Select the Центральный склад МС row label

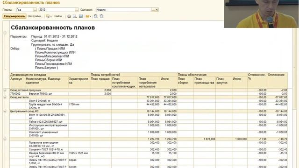(x=24, y=111)
